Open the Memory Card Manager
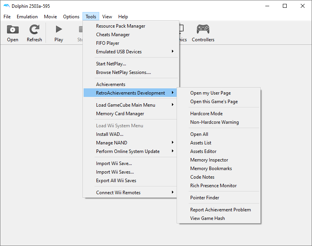Viewport: 312px width, 246px height. tap(120, 113)
